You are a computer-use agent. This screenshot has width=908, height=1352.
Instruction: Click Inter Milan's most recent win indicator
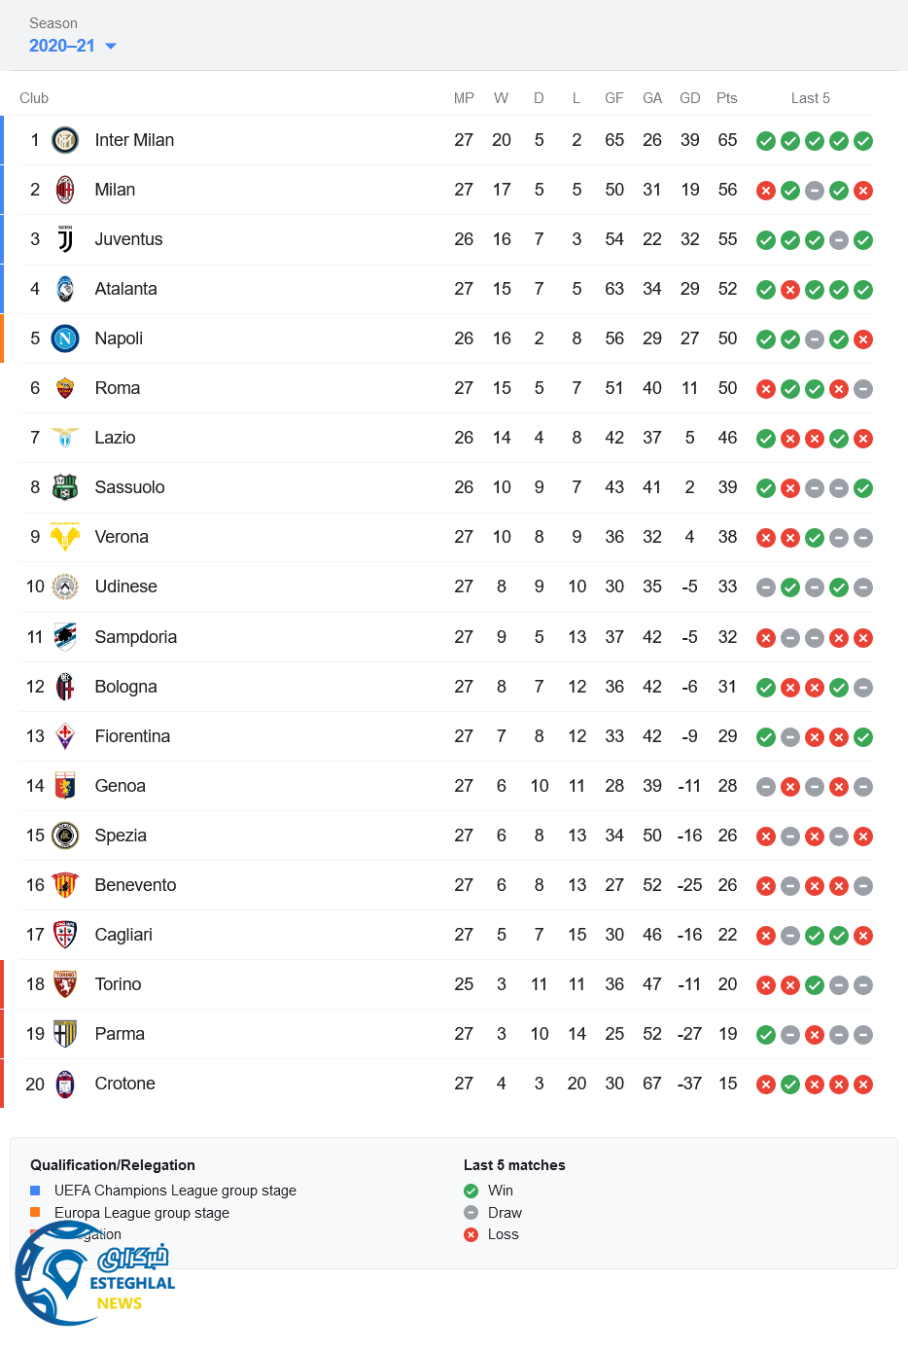click(863, 141)
